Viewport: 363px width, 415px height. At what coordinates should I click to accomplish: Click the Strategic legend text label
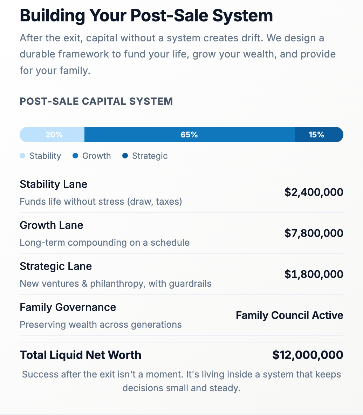point(150,156)
